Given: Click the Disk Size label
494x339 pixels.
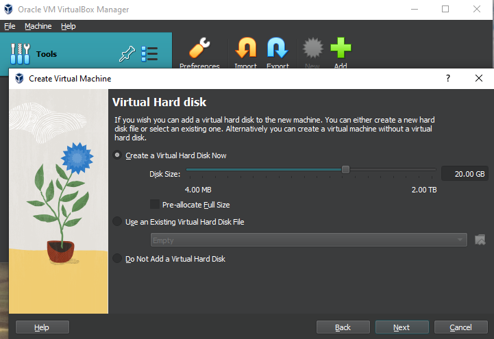Looking at the screenshot, I should pyautogui.click(x=164, y=174).
